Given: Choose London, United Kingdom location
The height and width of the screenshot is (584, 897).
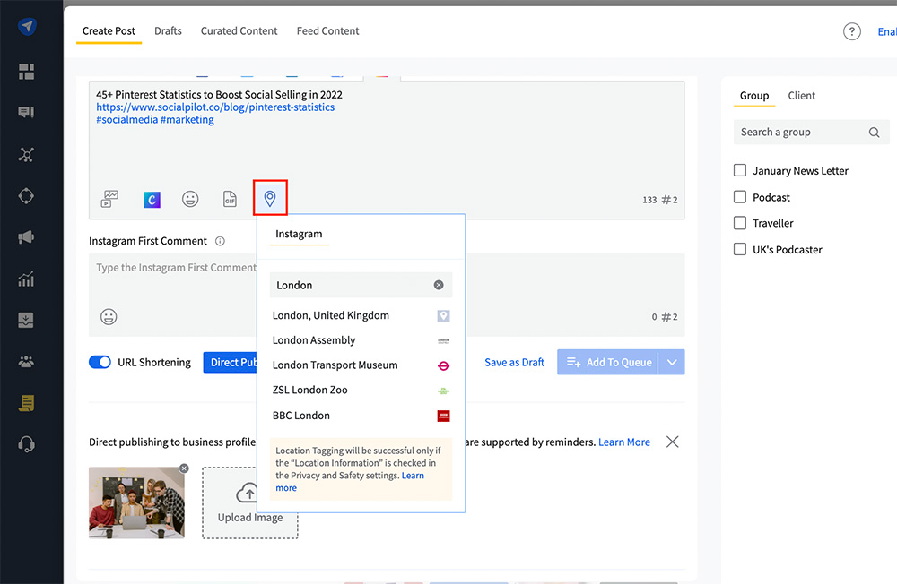Looking at the screenshot, I should (x=361, y=315).
